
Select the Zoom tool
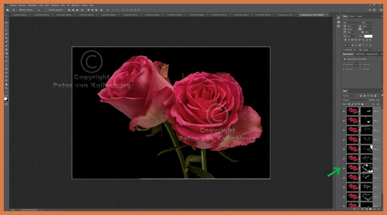point(7,88)
